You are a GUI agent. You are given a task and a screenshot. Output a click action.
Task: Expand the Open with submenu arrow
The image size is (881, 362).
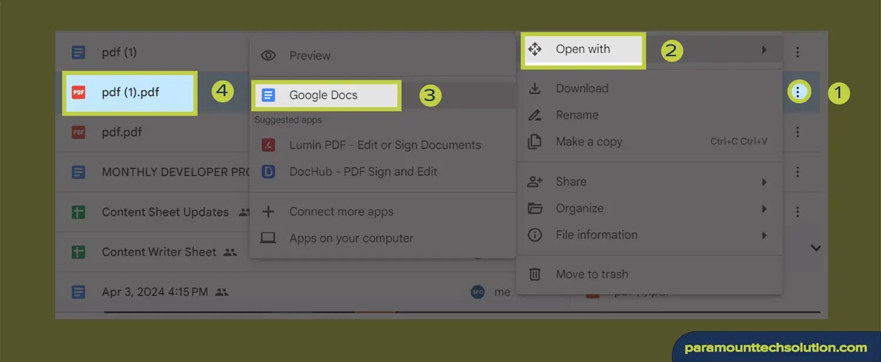(764, 50)
